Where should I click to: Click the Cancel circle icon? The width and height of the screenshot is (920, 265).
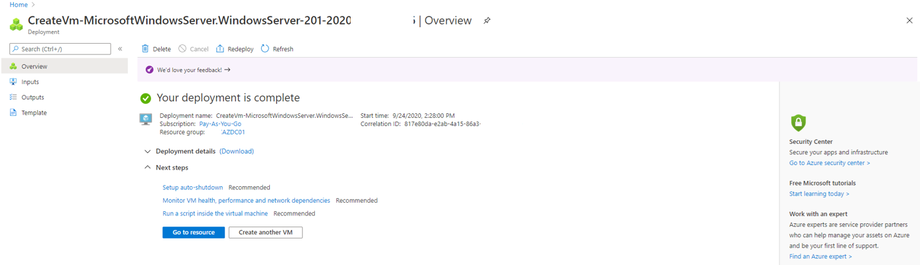[182, 48]
